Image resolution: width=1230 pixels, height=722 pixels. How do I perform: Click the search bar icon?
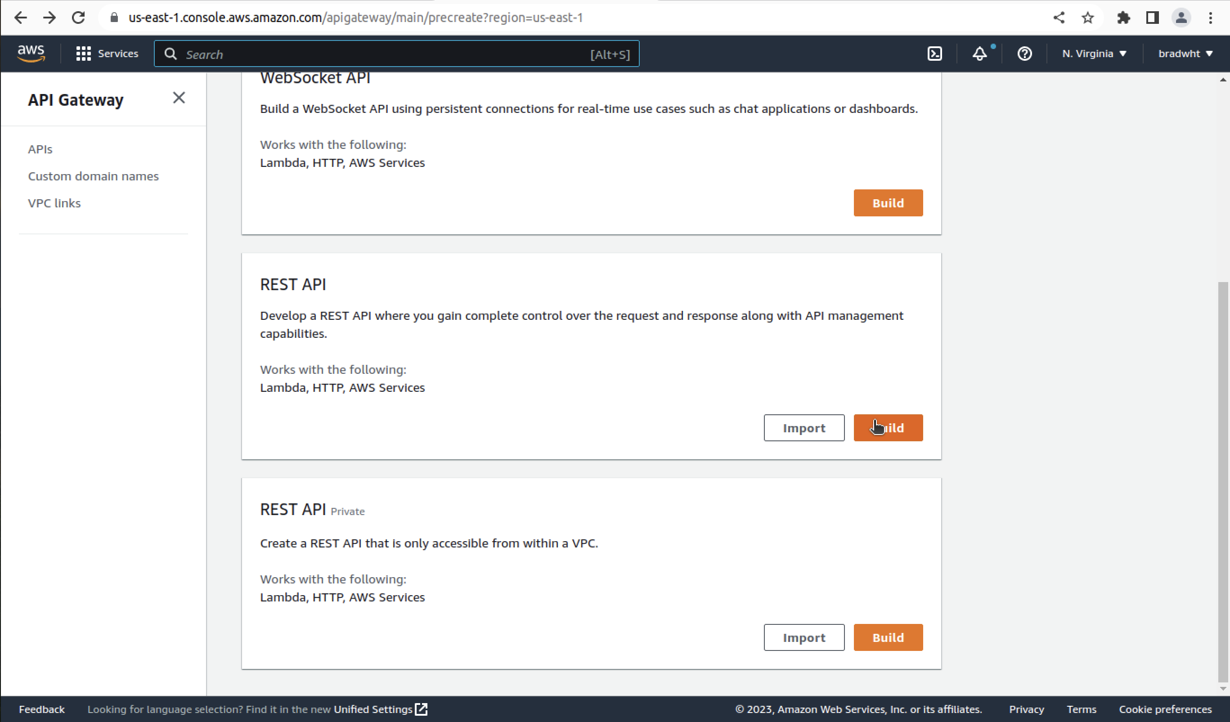(x=170, y=54)
